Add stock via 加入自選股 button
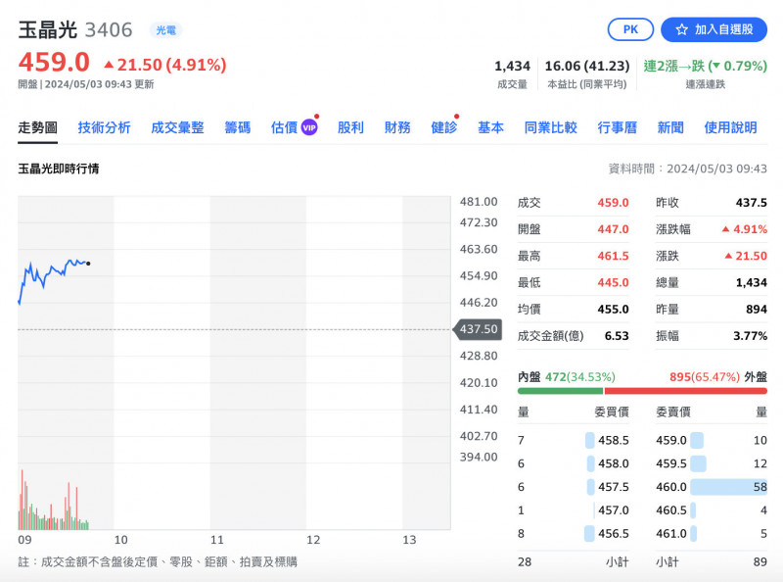 (714, 29)
